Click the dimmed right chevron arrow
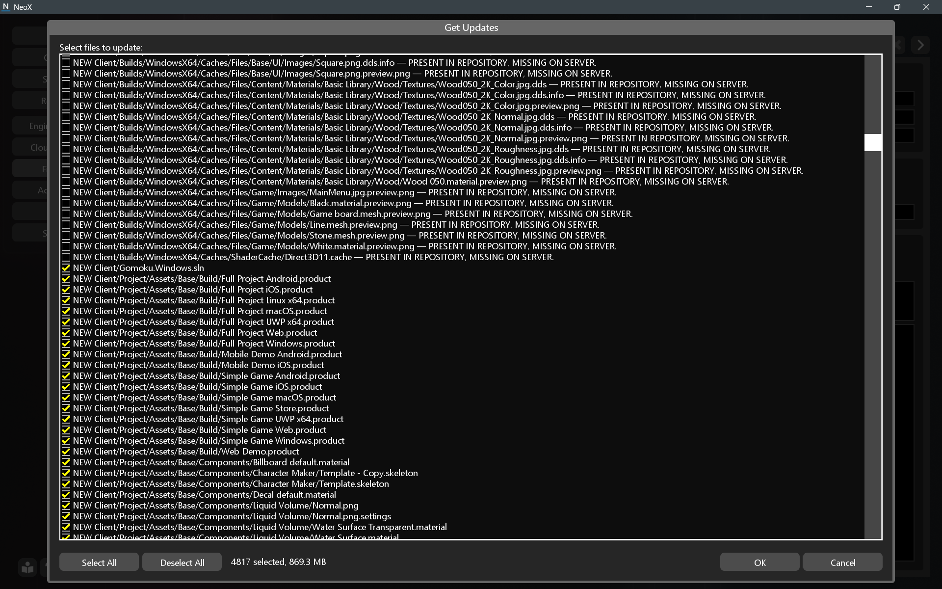 click(920, 45)
